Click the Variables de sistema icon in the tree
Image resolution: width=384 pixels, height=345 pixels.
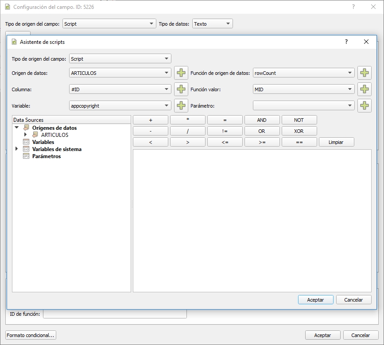click(26, 149)
